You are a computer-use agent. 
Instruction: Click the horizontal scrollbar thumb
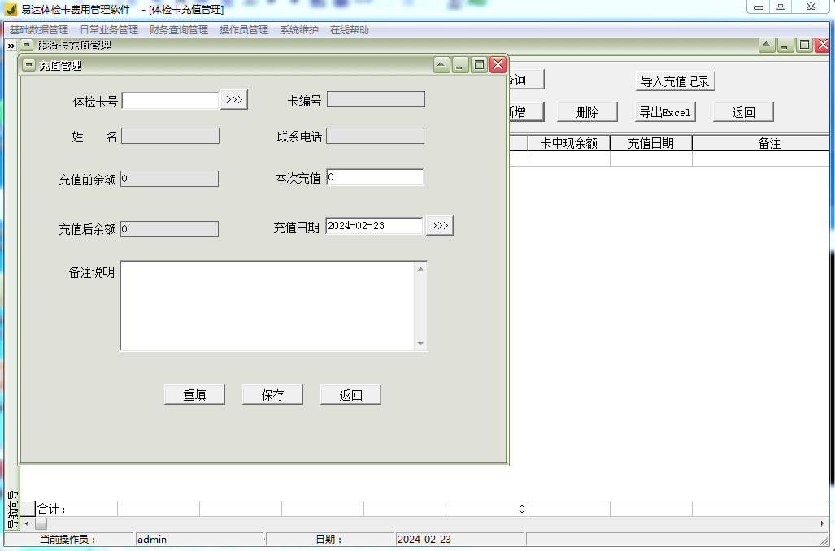(x=41, y=524)
